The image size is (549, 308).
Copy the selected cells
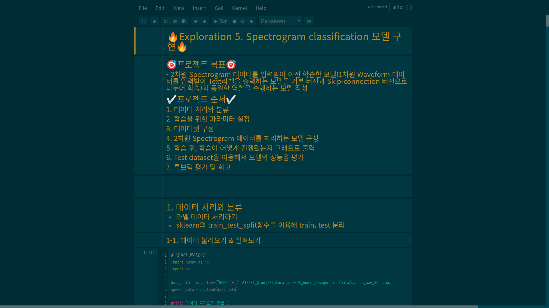(175, 21)
